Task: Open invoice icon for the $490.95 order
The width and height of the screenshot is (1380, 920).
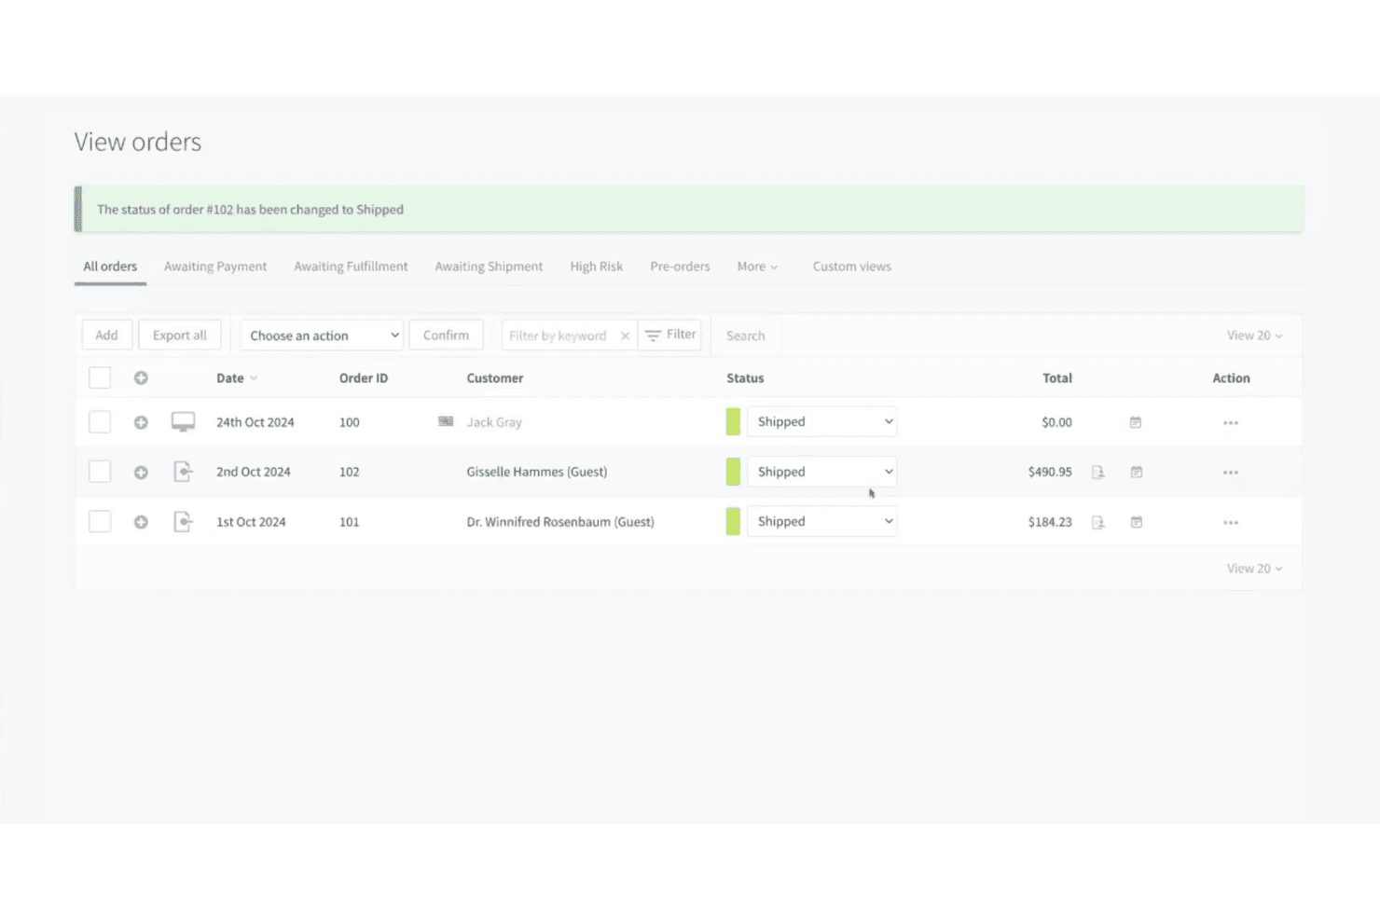Action: (x=1098, y=473)
